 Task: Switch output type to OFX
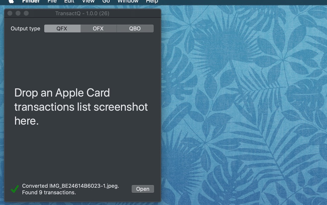(98, 28)
